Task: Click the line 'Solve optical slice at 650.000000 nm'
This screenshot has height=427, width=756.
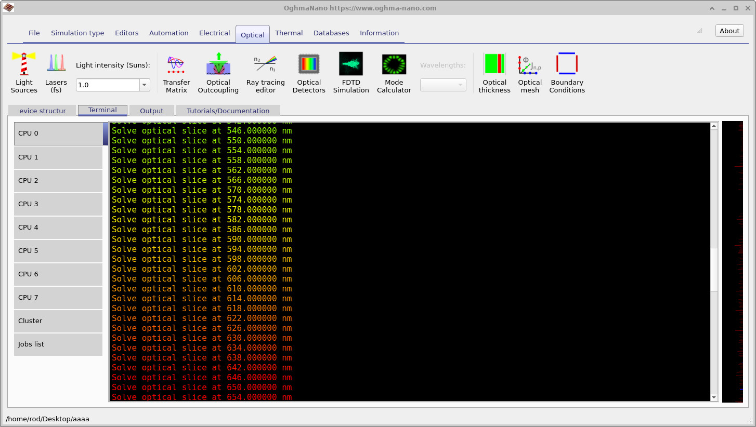Action: pos(202,388)
